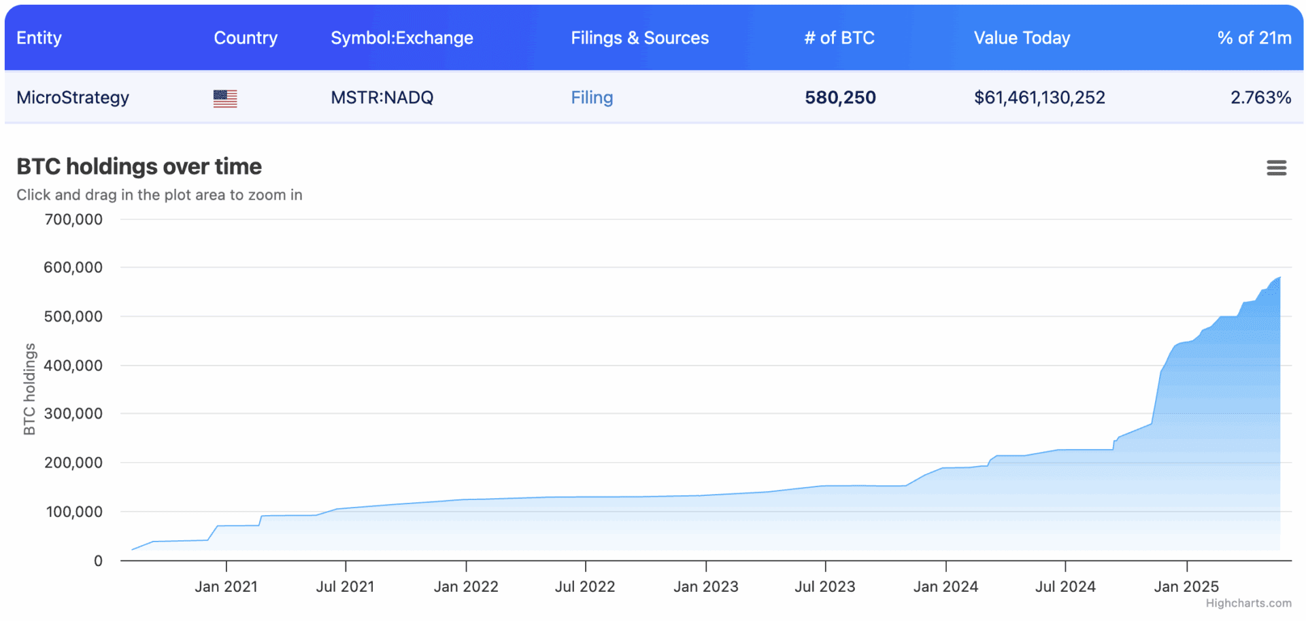This screenshot has width=1306, height=621.
Task: Click the 100,000 y-axis label
Action: [x=74, y=512]
